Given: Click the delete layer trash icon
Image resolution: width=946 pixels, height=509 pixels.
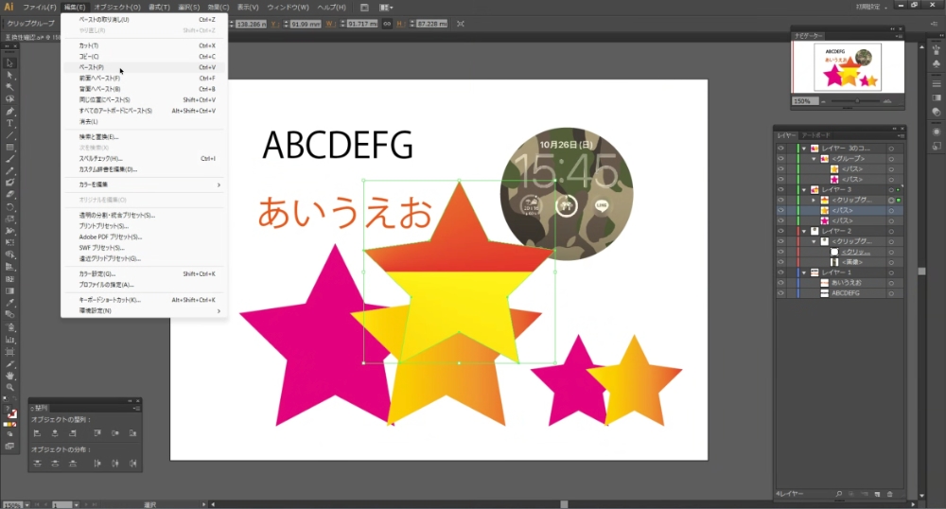Looking at the screenshot, I should [x=890, y=494].
